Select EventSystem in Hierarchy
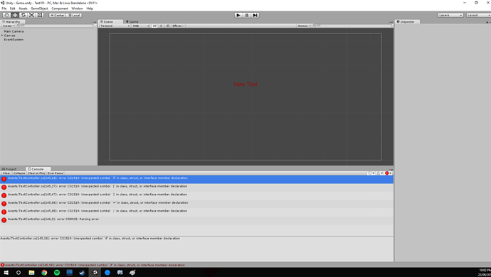 14,40
